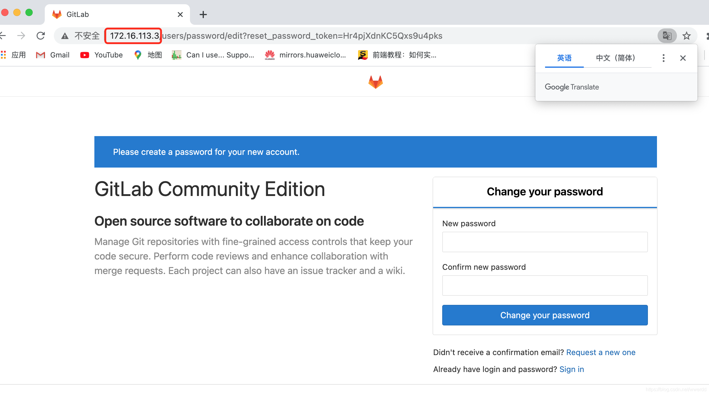Image resolution: width=709 pixels, height=395 pixels.
Task: Select the 英语 tab in translate popup
Action: 564,58
